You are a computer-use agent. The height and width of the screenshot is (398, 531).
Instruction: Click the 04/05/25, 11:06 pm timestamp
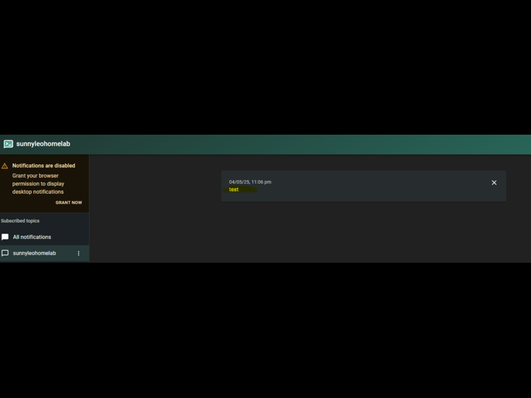(x=250, y=182)
